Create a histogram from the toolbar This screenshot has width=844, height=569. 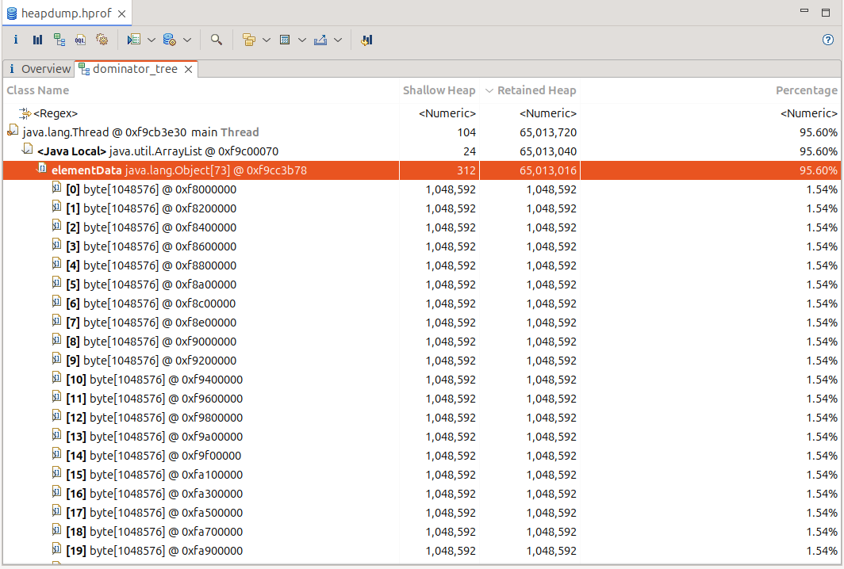[37, 40]
